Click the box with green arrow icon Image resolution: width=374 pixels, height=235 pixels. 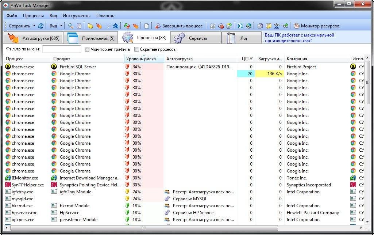point(229,26)
